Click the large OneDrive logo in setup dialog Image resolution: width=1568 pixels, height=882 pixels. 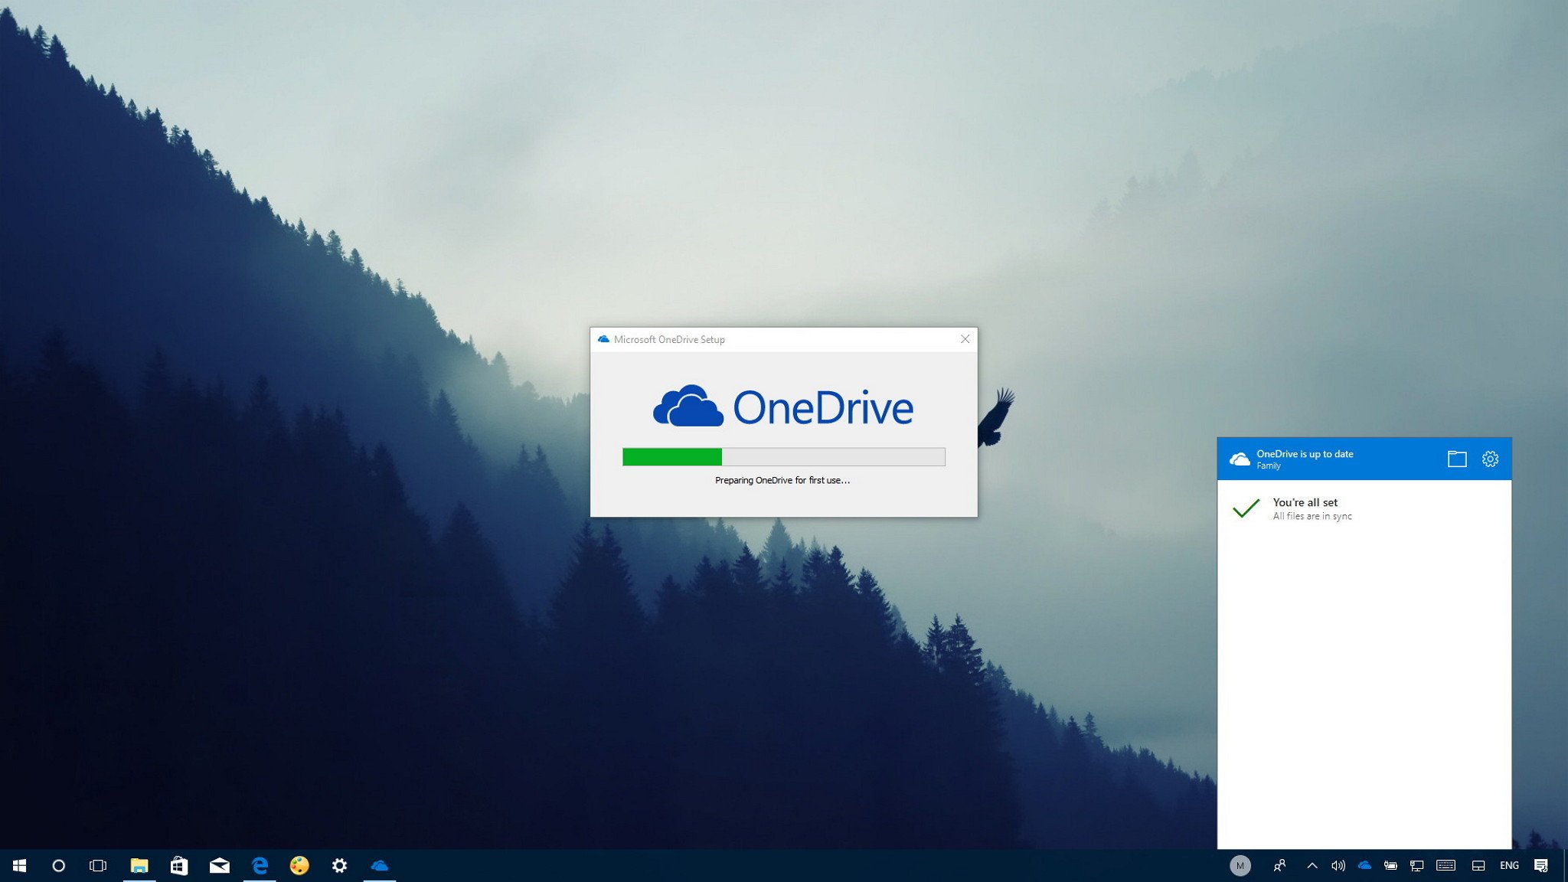(783, 406)
